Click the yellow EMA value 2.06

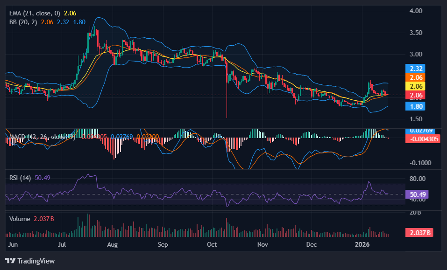click(69, 14)
